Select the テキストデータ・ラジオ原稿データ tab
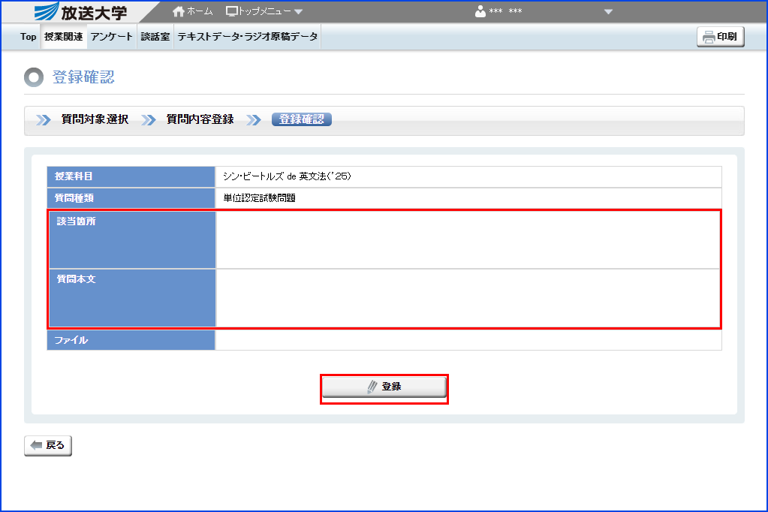The image size is (768, 512). pyautogui.click(x=246, y=35)
